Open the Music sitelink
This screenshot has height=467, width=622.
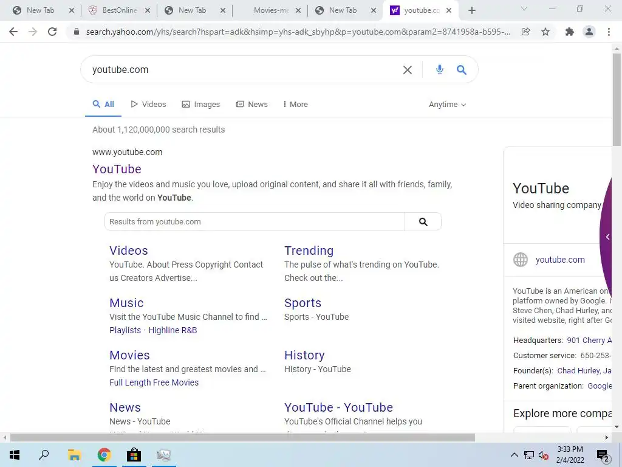pyautogui.click(x=126, y=303)
